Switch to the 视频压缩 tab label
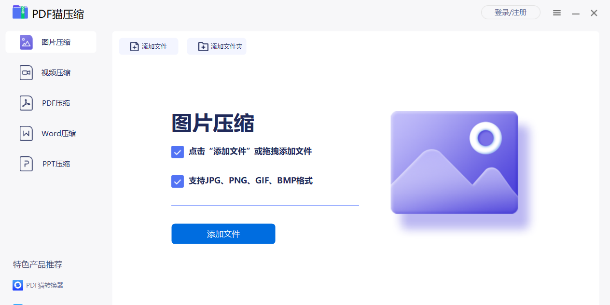 coord(56,73)
